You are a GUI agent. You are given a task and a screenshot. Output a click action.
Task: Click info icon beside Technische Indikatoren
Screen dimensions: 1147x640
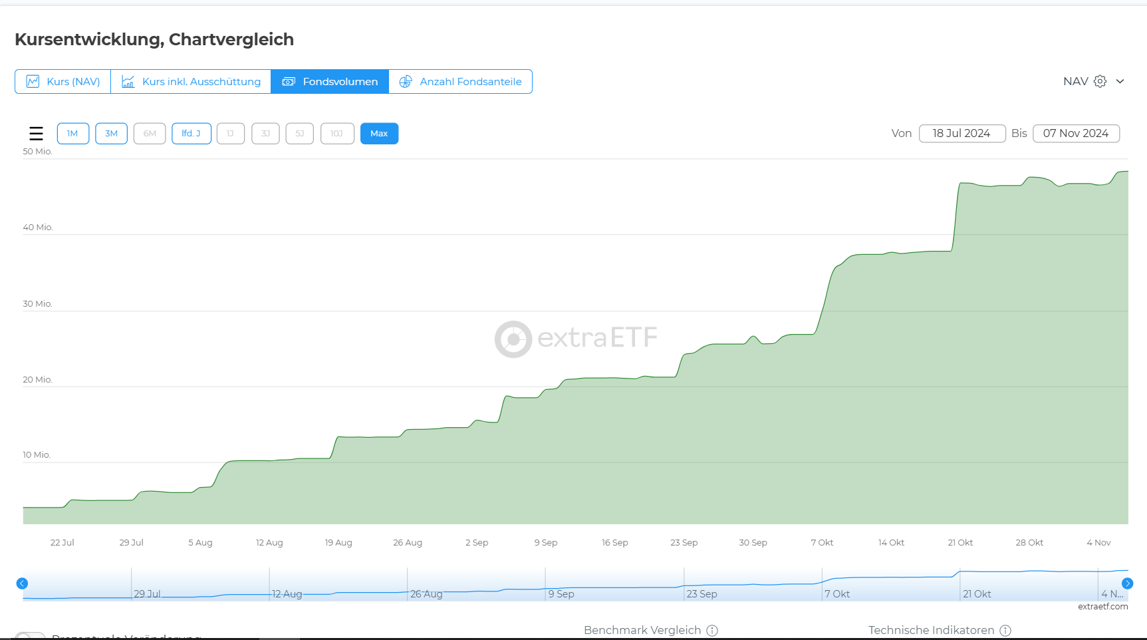pos(1005,630)
